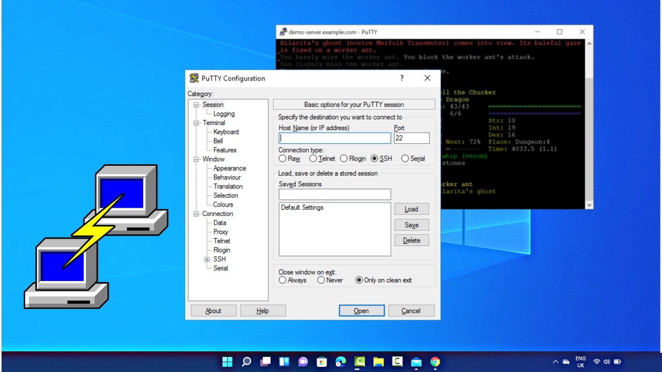Image resolution: width=662 pixels, height=372 pixels.
Task: Open the Selection category
Action: 226,195
